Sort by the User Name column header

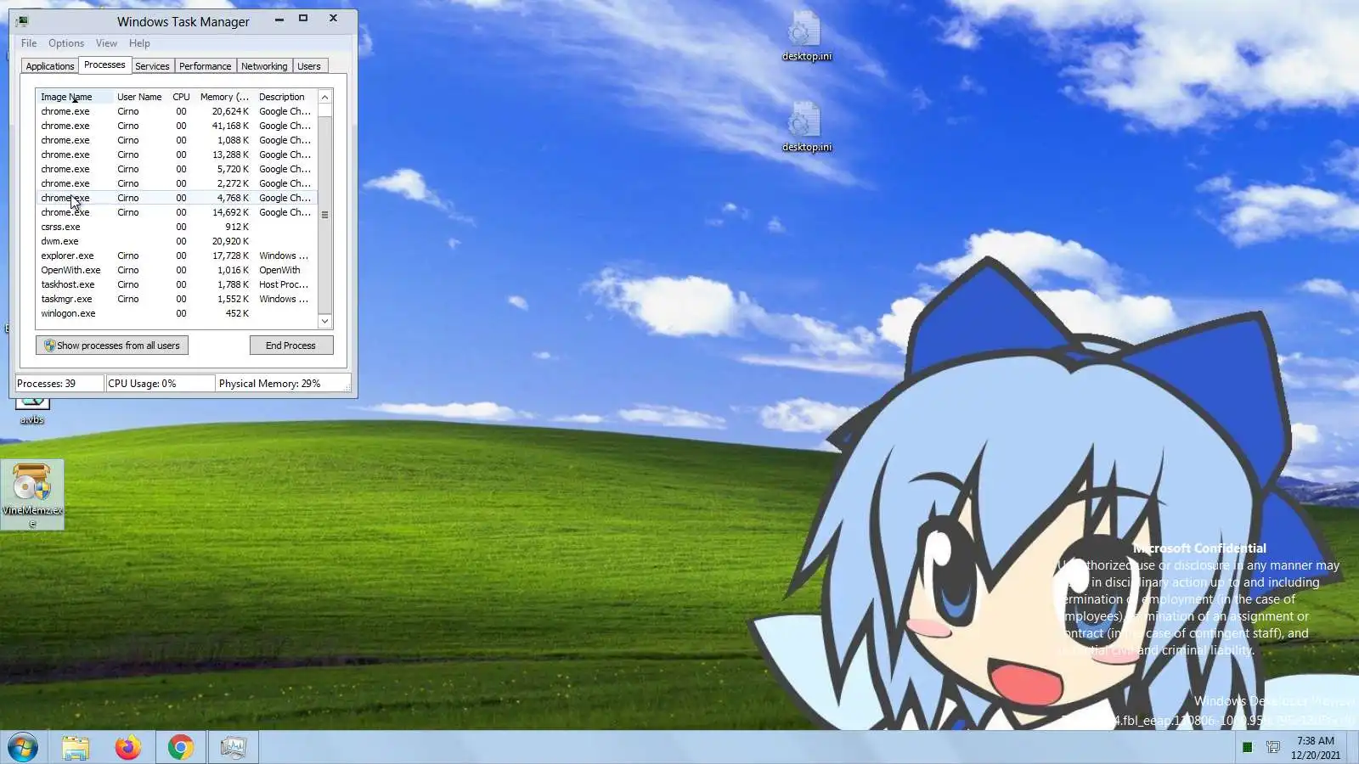click(x=140, y=97)
